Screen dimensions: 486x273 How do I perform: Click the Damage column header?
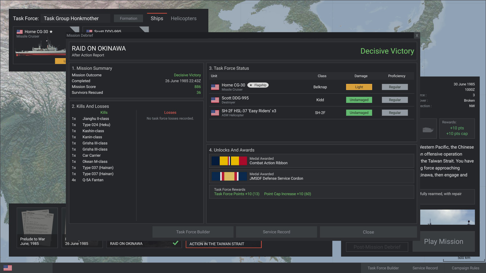[x=361, y=76]
